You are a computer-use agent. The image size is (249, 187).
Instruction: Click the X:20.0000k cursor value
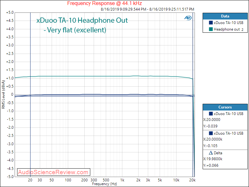[213, 139]
